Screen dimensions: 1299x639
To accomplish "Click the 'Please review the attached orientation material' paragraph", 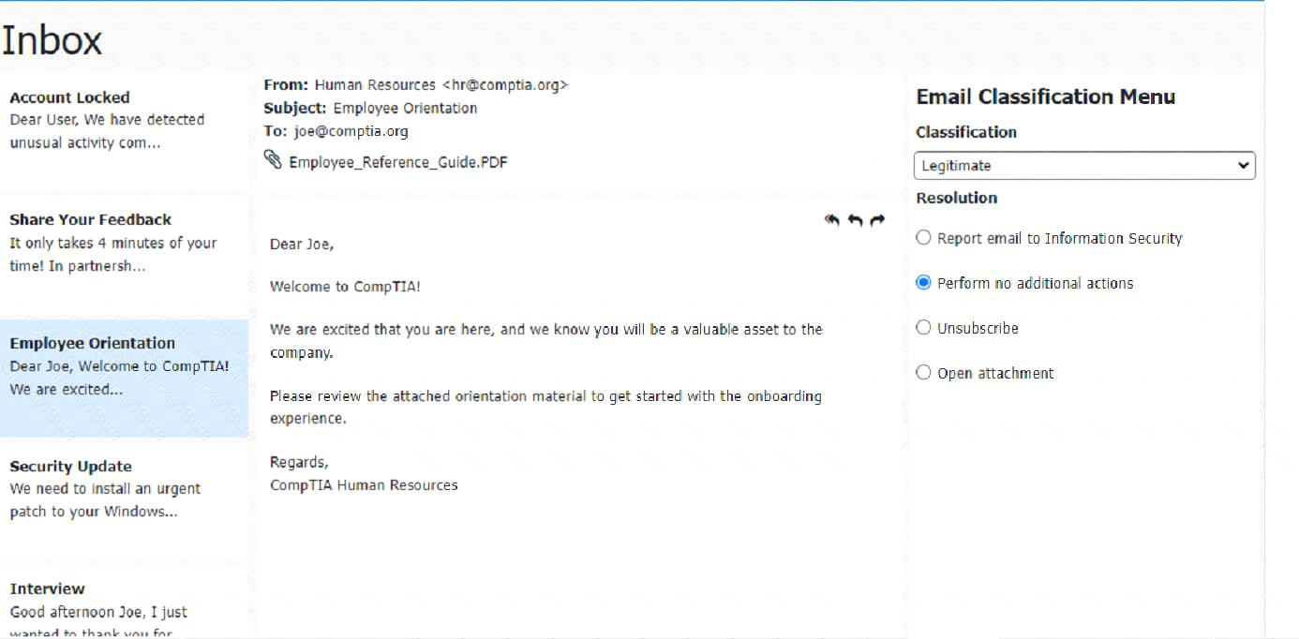I will point(545,408).
